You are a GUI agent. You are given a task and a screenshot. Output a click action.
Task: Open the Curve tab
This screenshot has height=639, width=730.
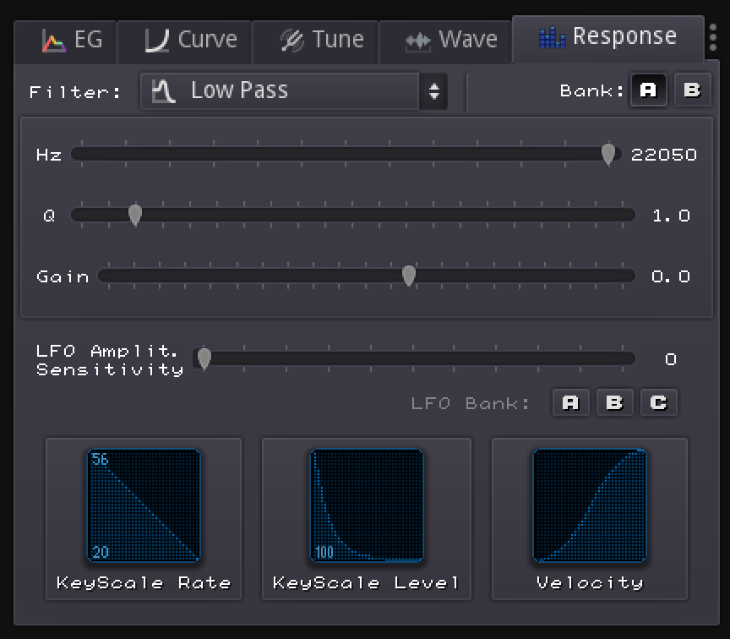[x=185, y=41]
